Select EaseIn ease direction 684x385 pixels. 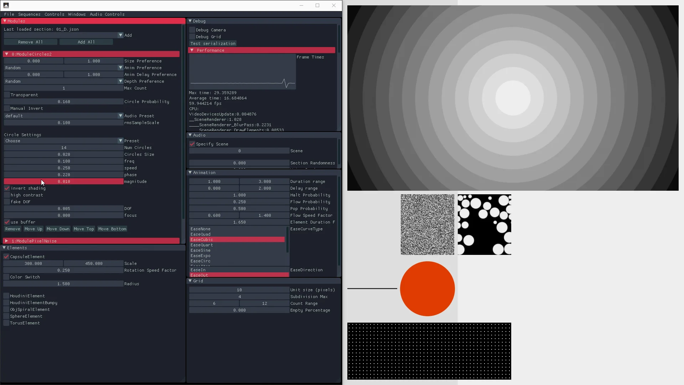[239, 270]
